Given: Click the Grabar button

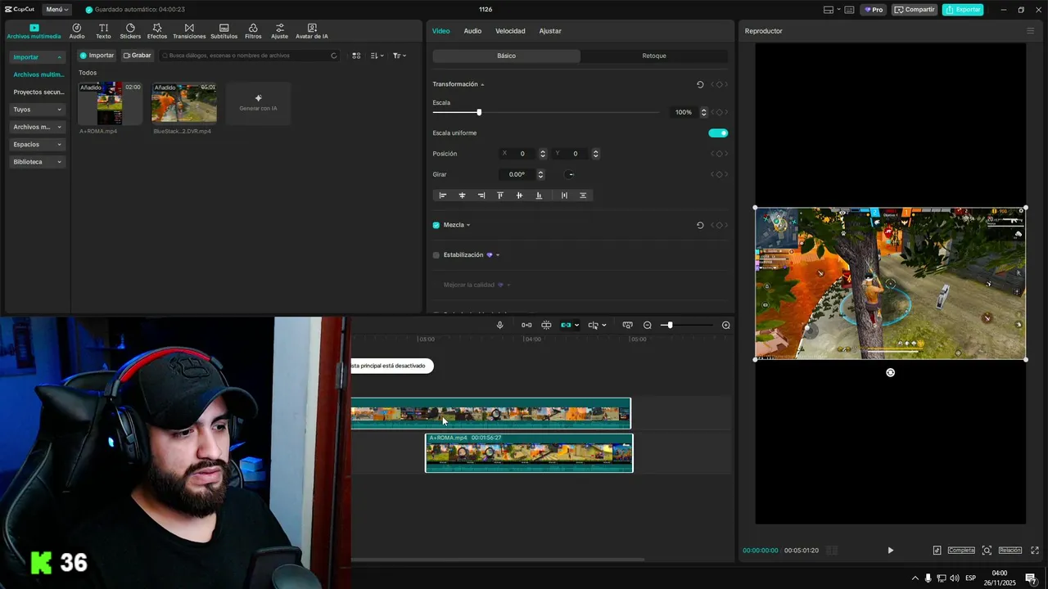Looking at the screenshot, I should tap(138, 56).
